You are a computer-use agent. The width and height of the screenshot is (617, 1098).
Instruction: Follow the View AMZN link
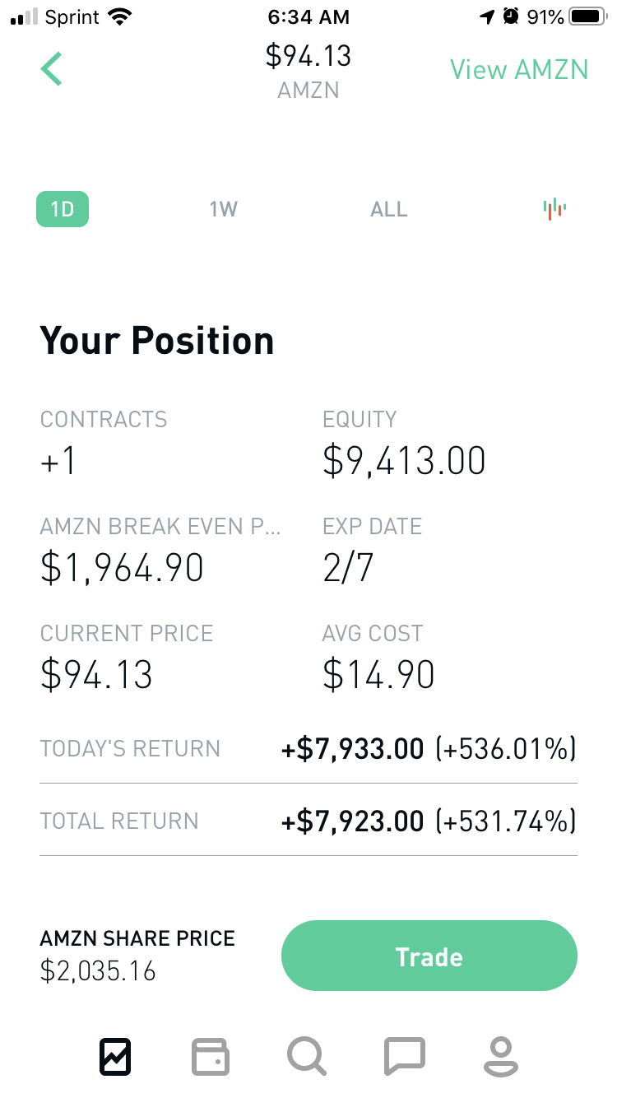[x=519, y=70]
